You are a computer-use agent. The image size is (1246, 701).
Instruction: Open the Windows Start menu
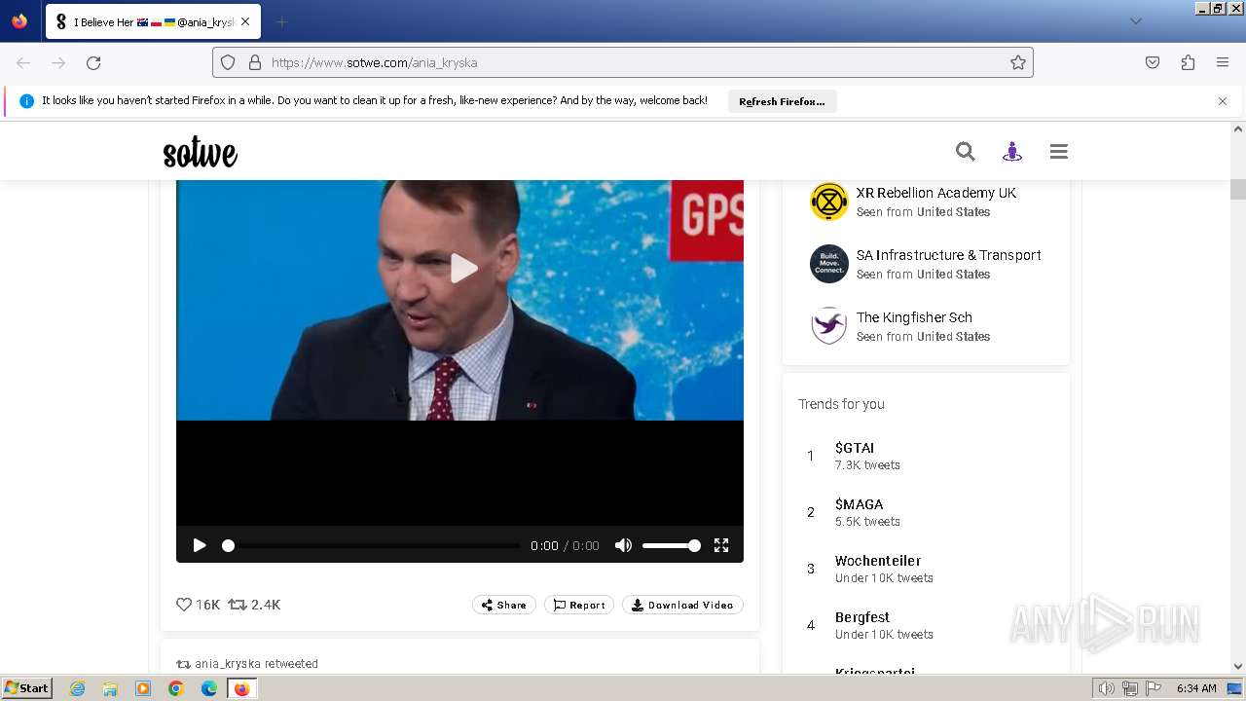click(x=26, y=688)
